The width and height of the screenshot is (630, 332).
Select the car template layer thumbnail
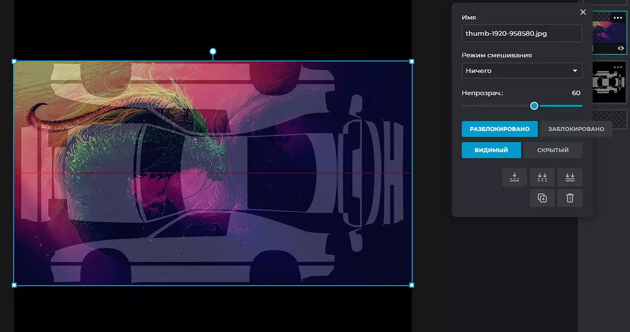click(x=609, y=82)
